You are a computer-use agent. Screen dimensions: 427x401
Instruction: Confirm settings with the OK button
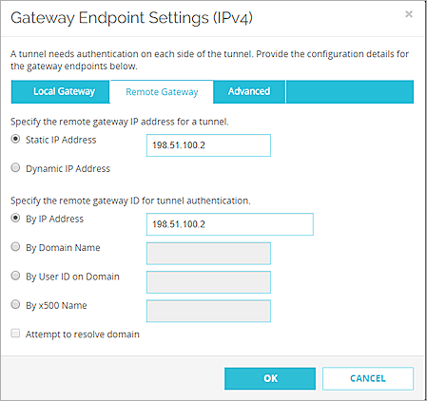click(x=270, y=378)
